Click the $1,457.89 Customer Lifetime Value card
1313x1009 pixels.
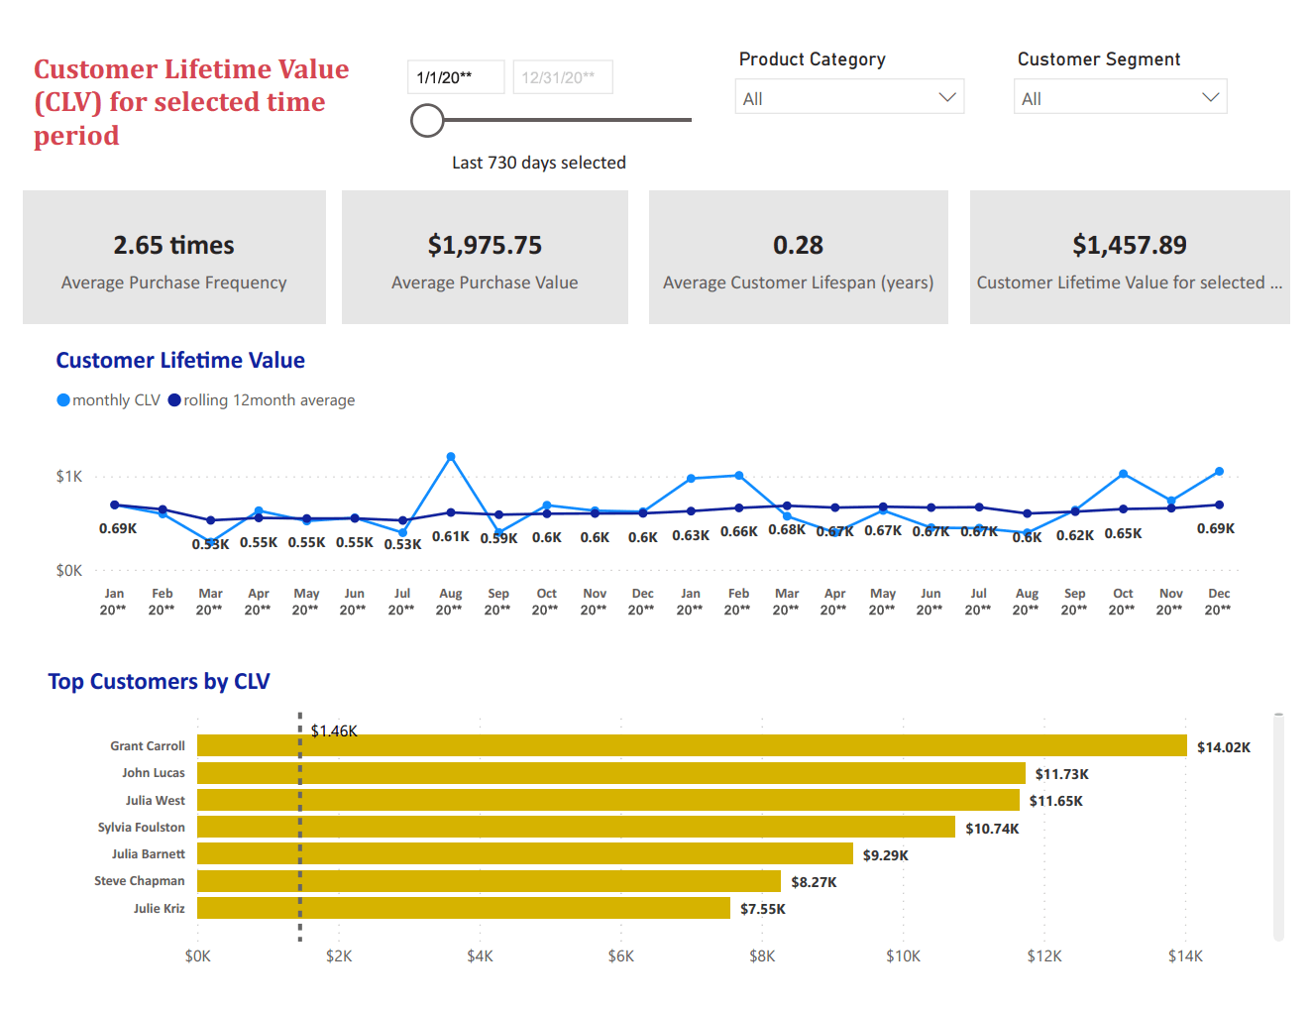point(1129,257)
